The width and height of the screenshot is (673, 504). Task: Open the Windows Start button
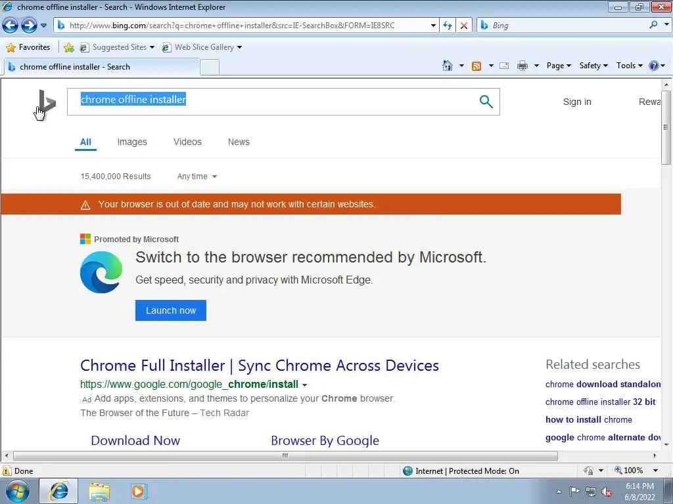pyautogui.click(x=18, y=492)
